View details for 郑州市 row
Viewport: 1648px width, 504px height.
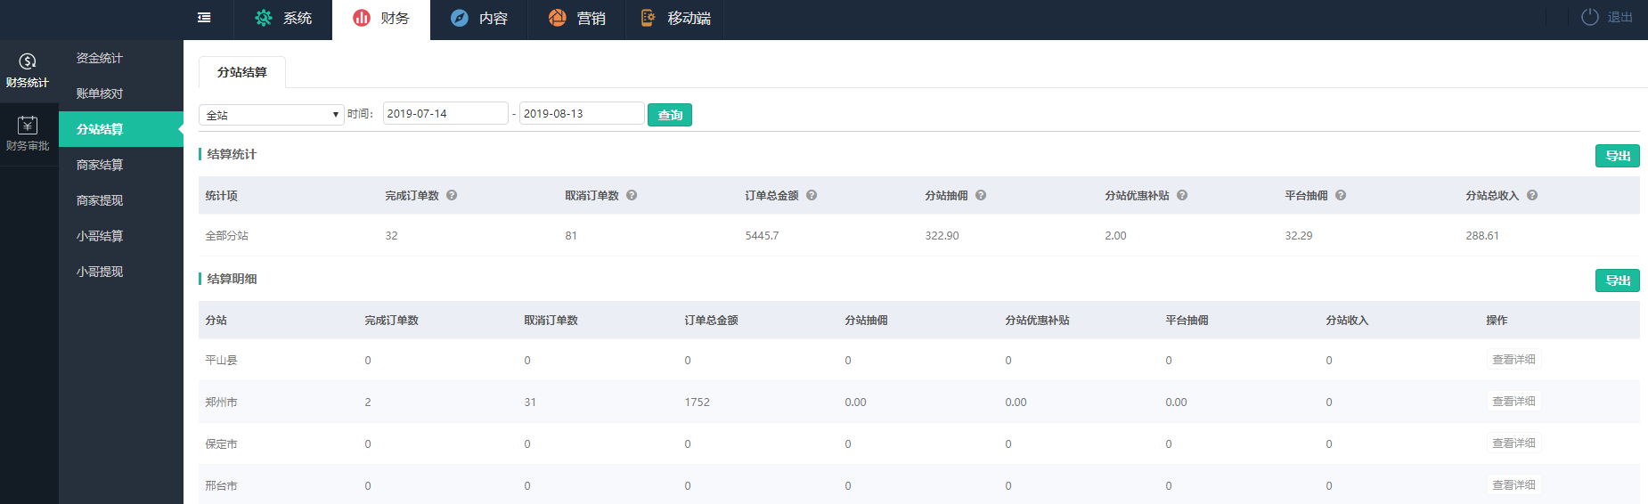[x=1513, y=402]
